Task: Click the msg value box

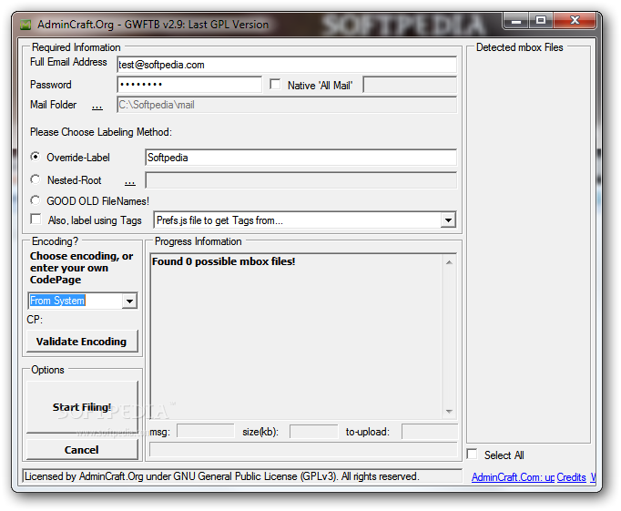Action: (205, 431)
